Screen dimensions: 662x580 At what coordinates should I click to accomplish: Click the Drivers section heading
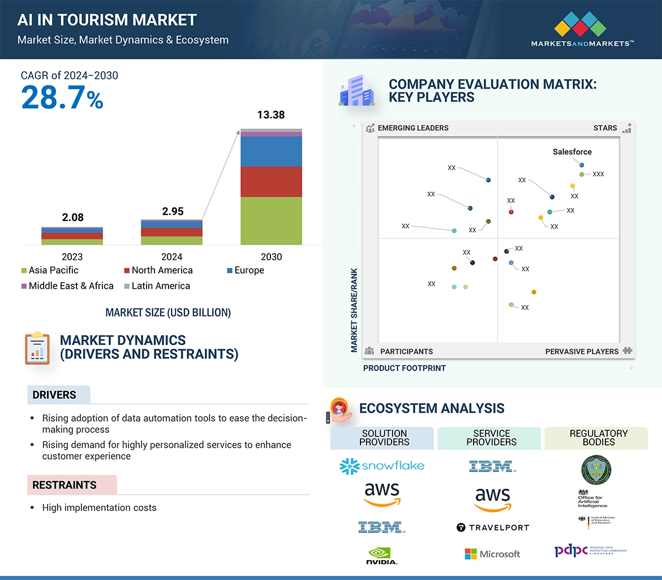tap(55, 395)
